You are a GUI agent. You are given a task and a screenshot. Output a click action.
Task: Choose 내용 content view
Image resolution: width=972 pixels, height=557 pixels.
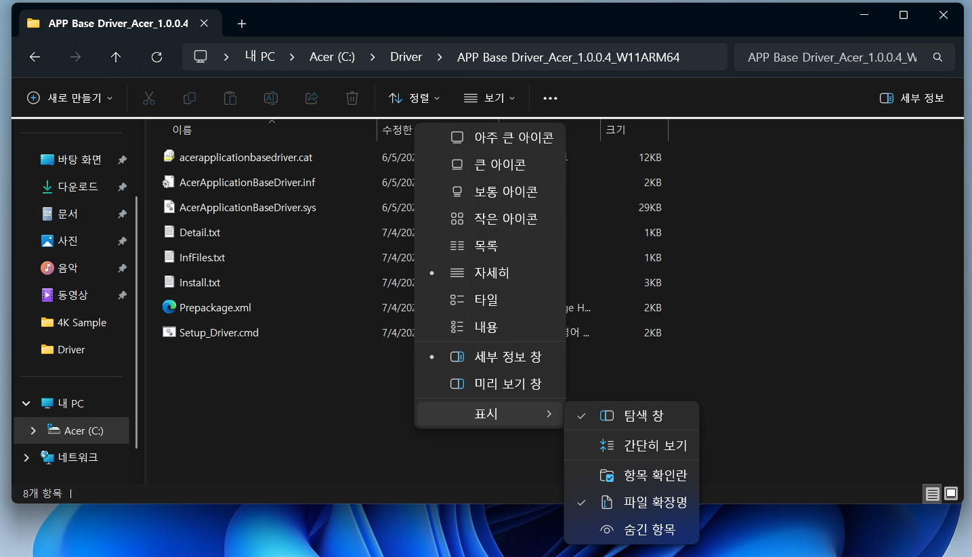(490, 327)
